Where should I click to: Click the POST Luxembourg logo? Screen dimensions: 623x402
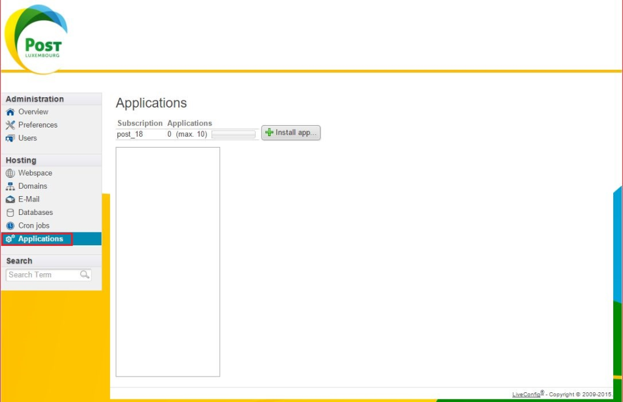pos(36,39)
